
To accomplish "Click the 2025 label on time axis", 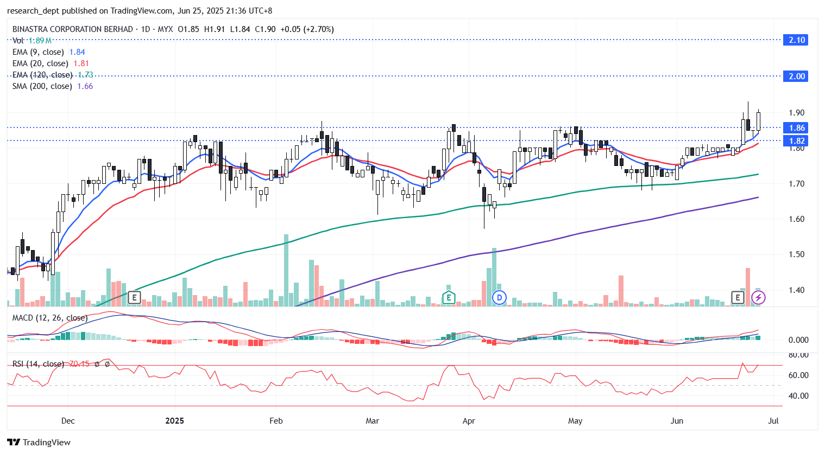I will click(x=175, y=421).
